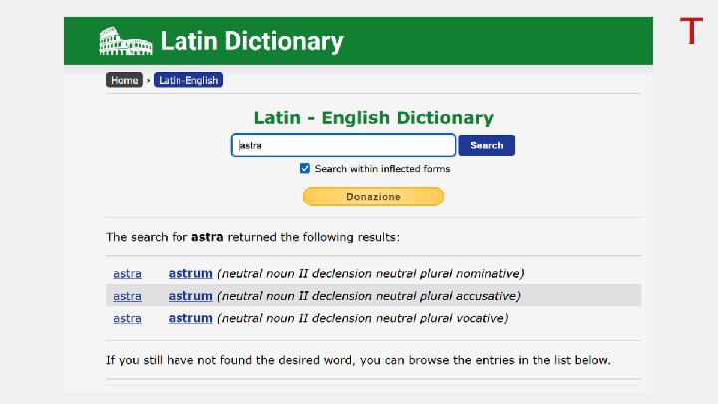The height and width of the screenshot is (404, 718).
Task: Open the astrum entry for plural accusative
Action: (190, 296)
